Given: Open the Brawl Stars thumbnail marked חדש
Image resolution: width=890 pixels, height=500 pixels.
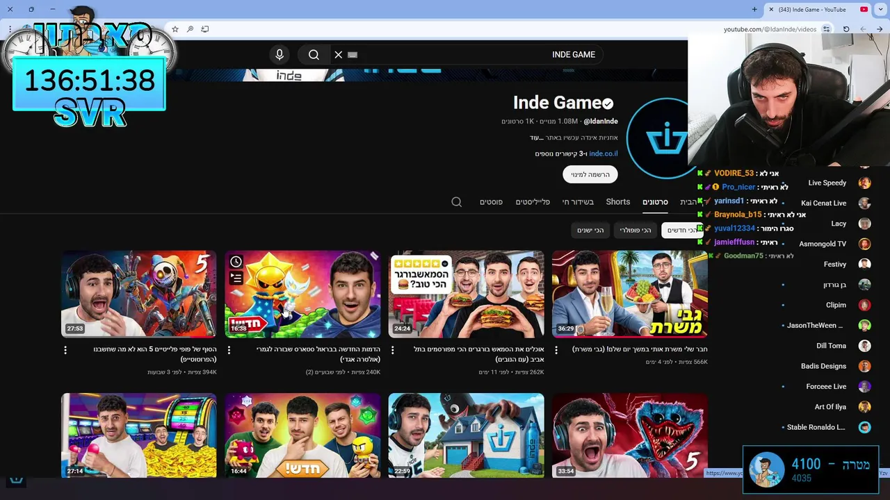Looking at the screenshot, I should coord(302,294).
